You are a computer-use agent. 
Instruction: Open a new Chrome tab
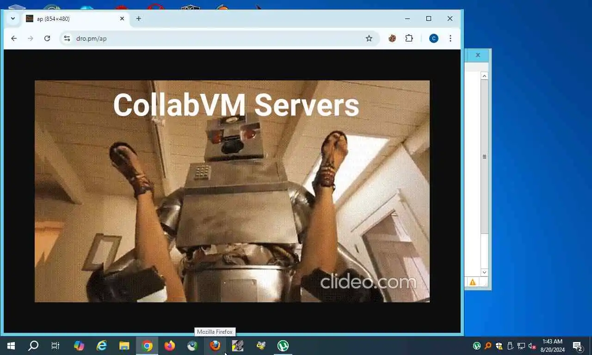click(x=139, y=18)
